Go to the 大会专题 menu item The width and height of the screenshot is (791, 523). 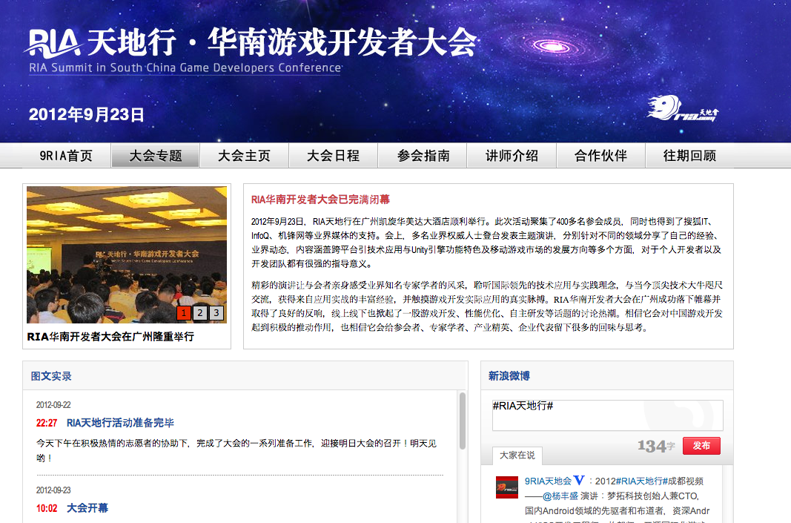(x=156, y=156)
